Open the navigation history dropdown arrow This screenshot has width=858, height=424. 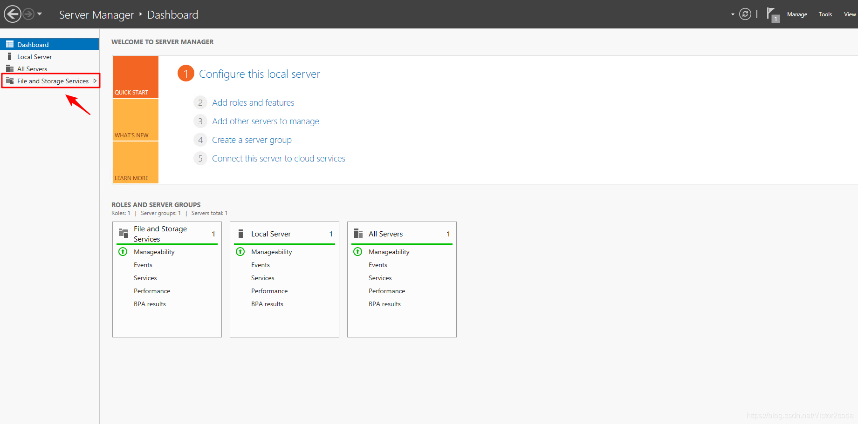40,14
